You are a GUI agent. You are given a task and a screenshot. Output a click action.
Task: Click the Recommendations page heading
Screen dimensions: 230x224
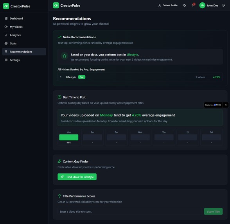point(72,19)
